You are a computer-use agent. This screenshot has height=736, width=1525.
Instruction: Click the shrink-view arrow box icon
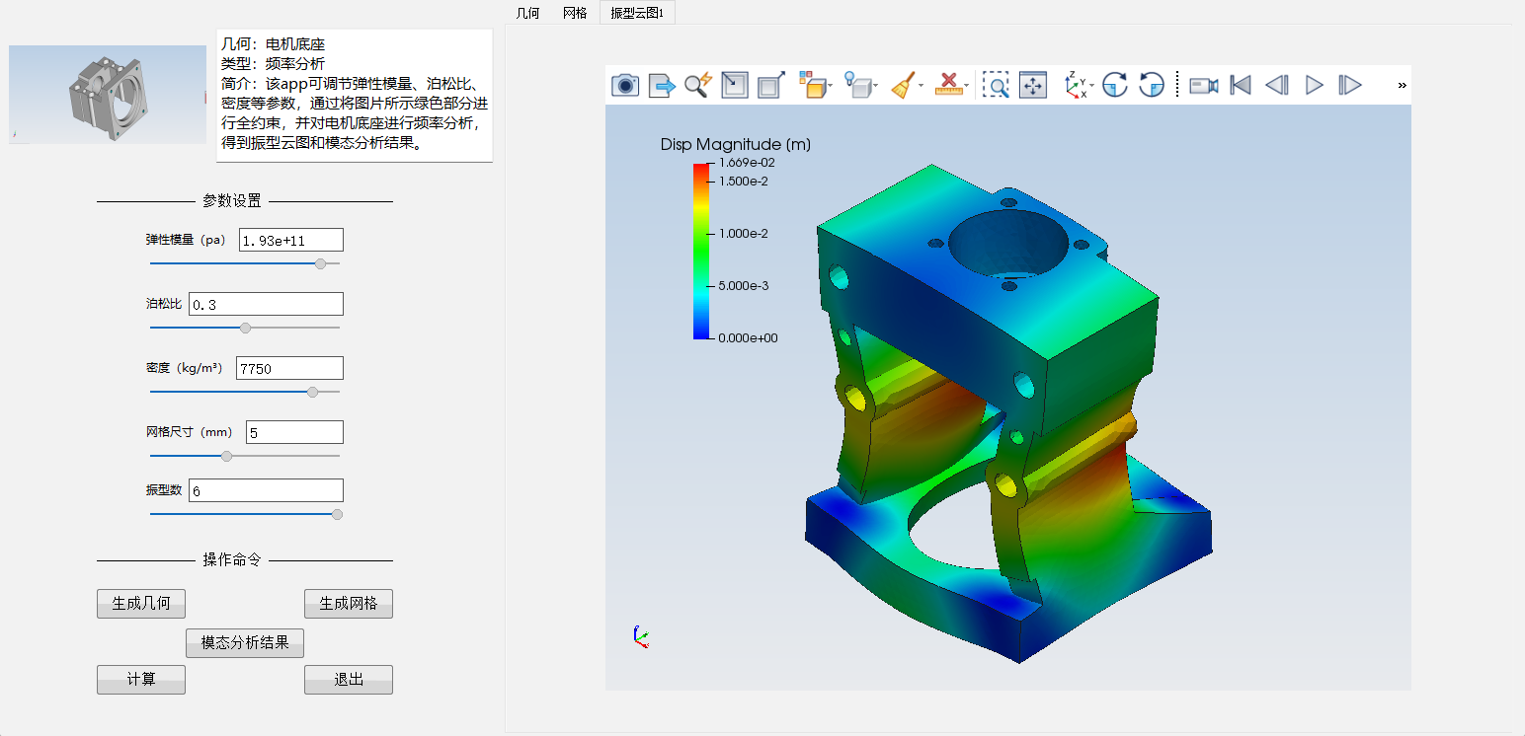coord(734,85)
